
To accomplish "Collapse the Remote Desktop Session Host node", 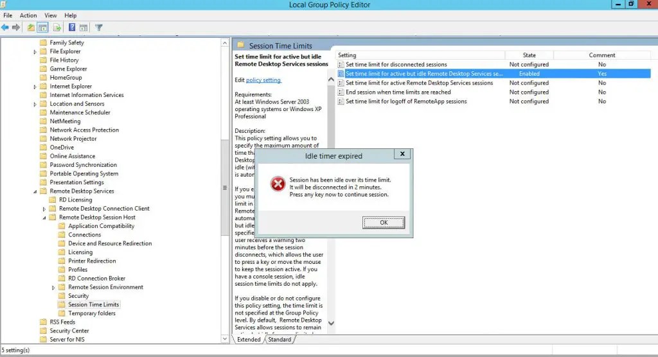I will [44, 218].
